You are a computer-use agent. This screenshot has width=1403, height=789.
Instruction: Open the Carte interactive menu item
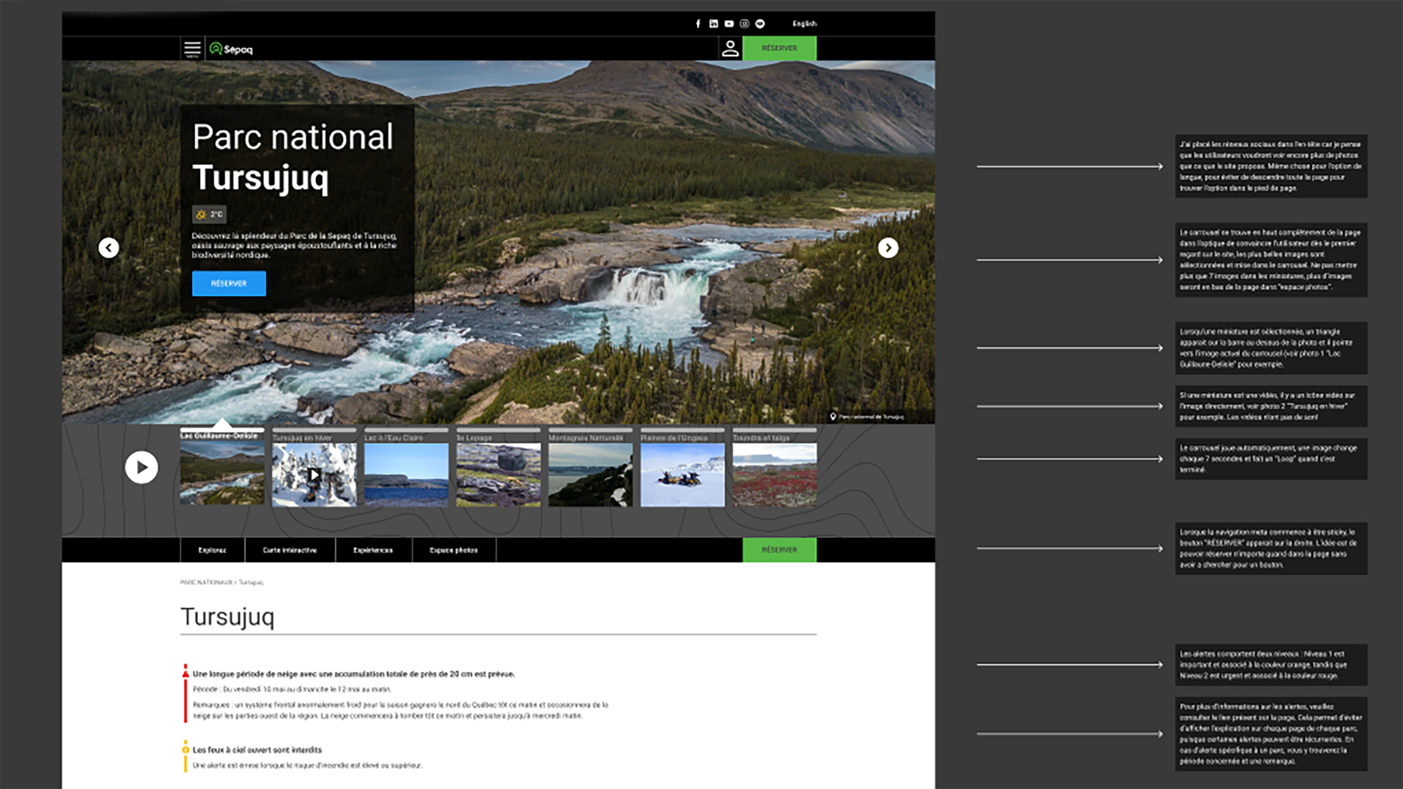(290, 550)
